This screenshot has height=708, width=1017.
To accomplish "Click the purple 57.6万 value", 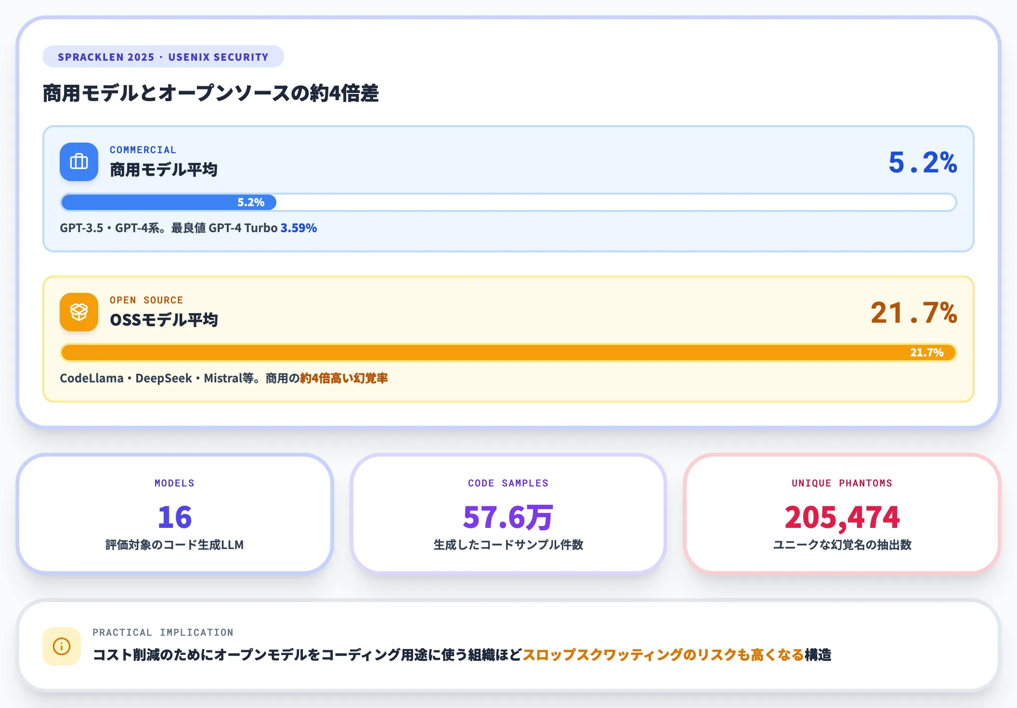I will [508, 517].
